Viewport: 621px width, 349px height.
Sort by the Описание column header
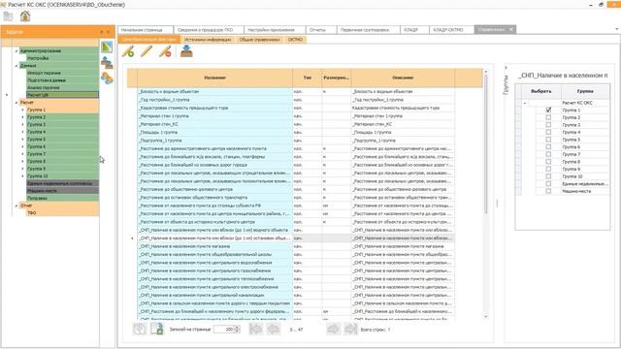pos(403,78)
